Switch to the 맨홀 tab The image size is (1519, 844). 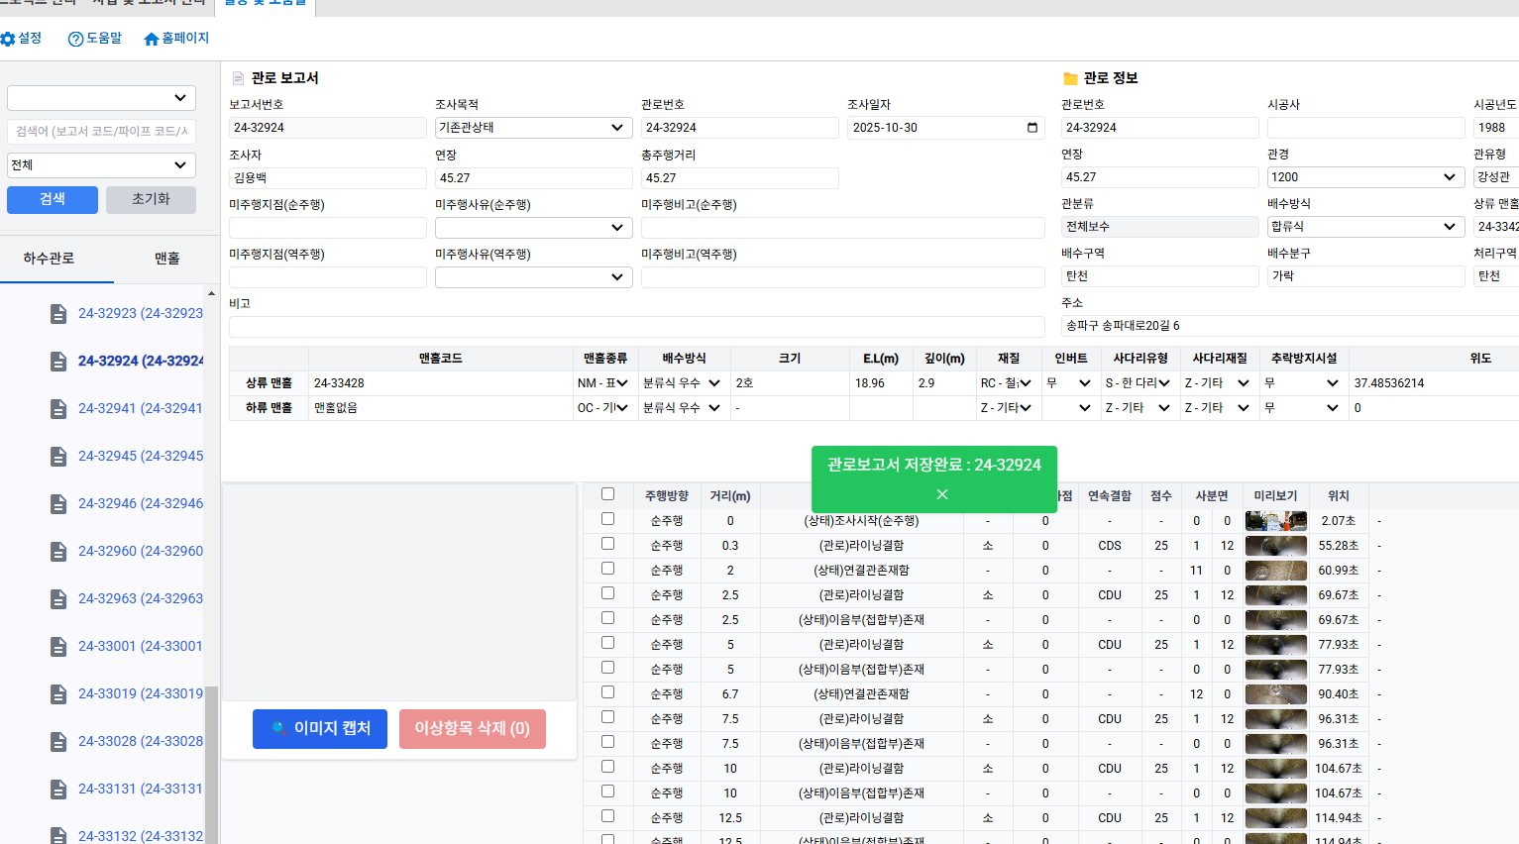tap(166, 259)
